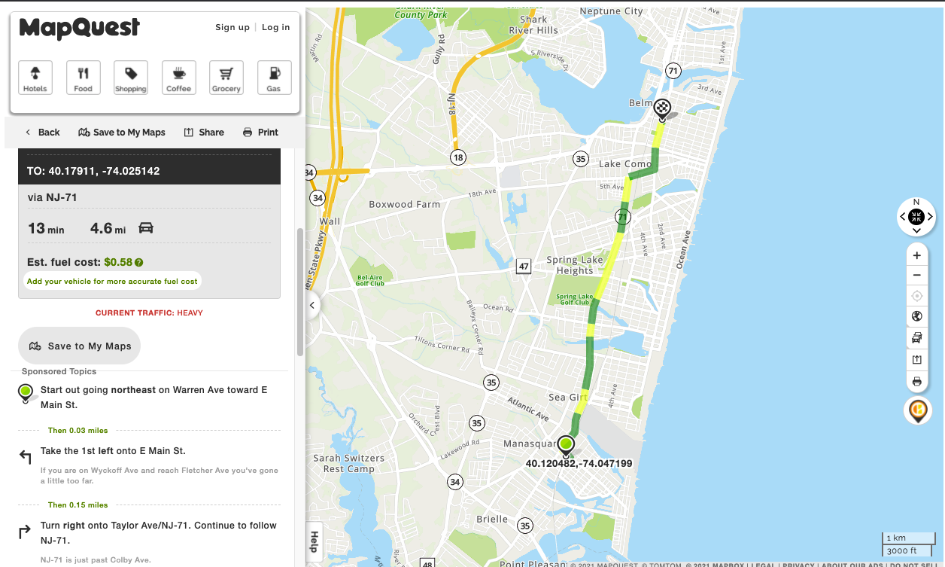Click the fuel cost help question icon
This screenshot has height=567, width=945.
pos(139,263)
